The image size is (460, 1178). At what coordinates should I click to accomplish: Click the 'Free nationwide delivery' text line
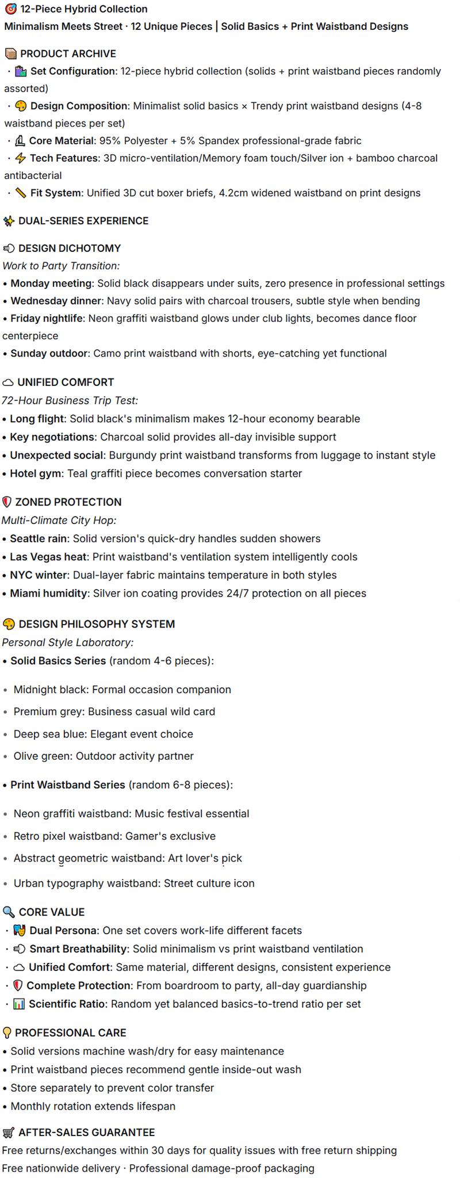(158, 1168)
